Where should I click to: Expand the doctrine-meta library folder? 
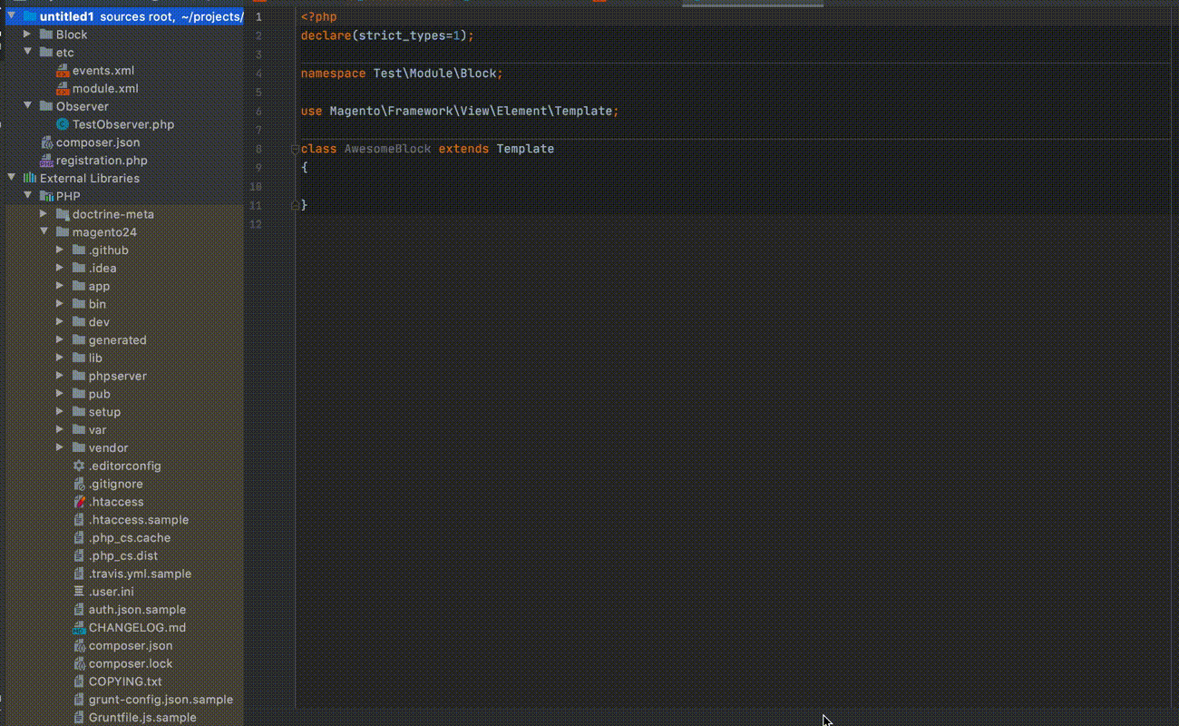click(x=44, y=214)
